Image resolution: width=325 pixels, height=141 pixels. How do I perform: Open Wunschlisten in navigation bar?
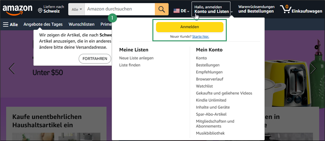pyautogui.click(x=81, y=24)
